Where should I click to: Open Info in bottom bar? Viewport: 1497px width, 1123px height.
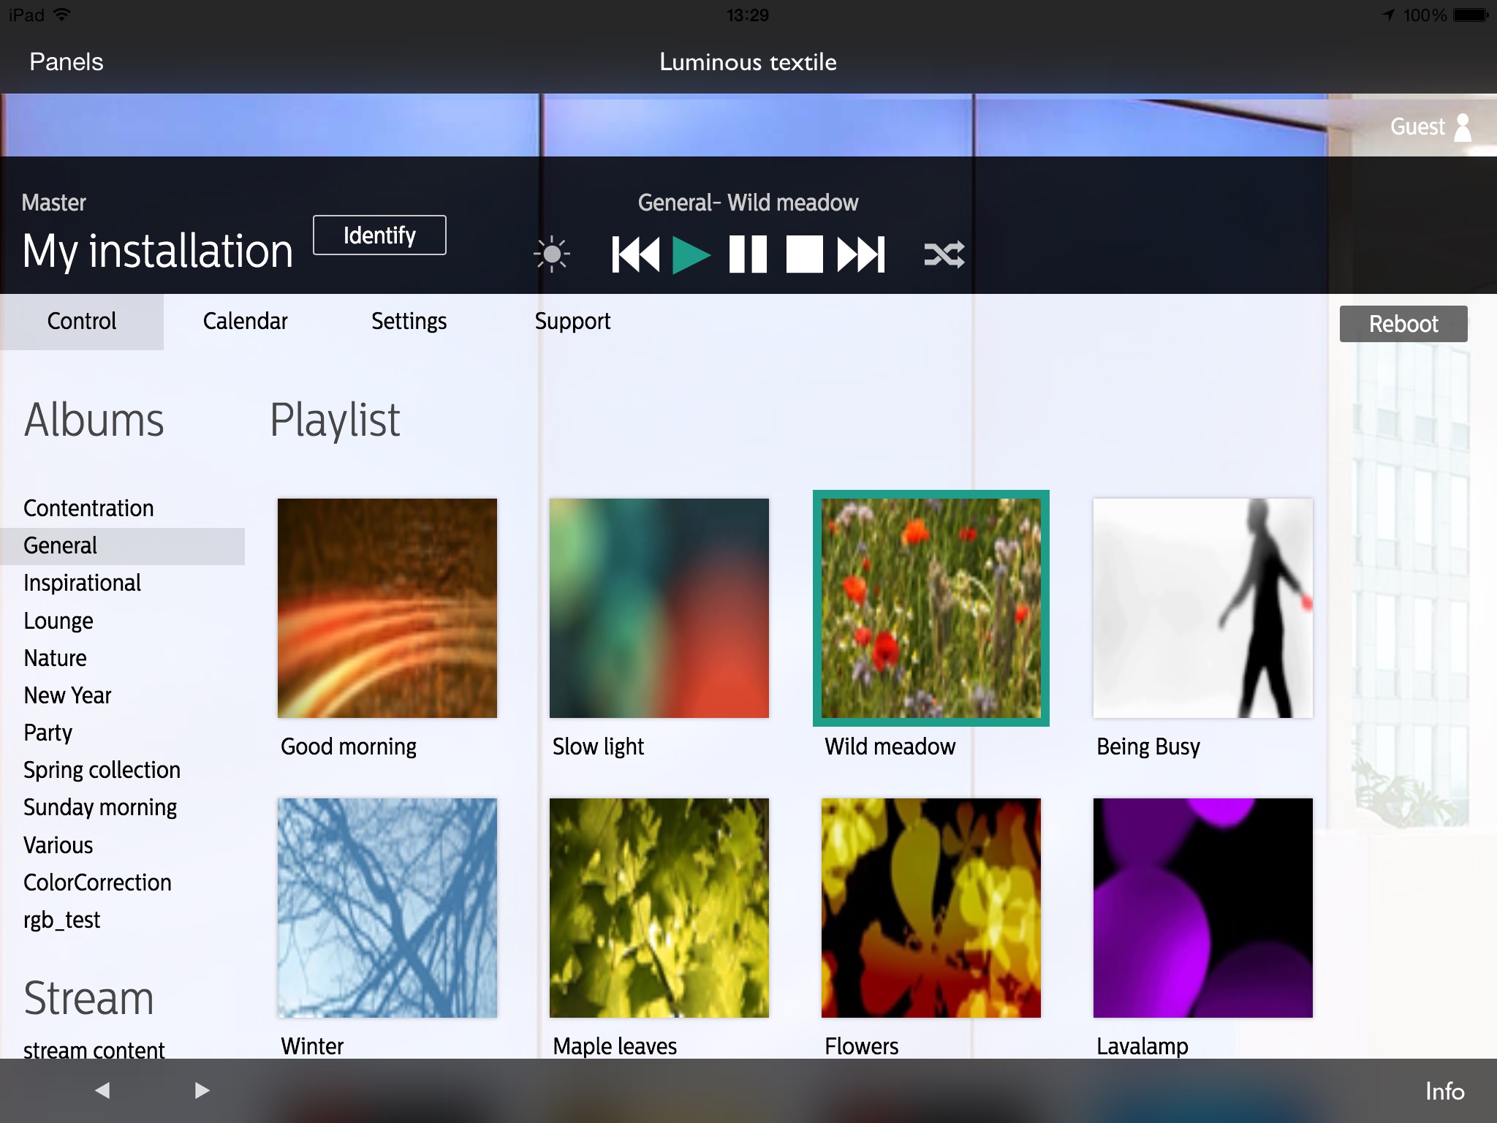(x=1444, y=1091)
